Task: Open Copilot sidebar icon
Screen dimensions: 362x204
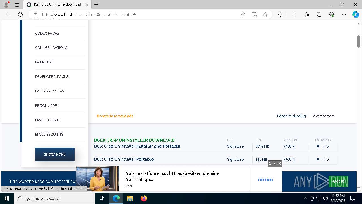Action: pyautogui.click(x=355, y=14)
